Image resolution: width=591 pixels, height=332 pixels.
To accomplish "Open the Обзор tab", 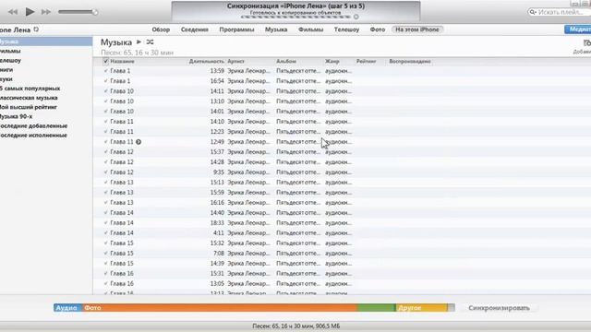I will pyautogui.click(x=161, y=30).
